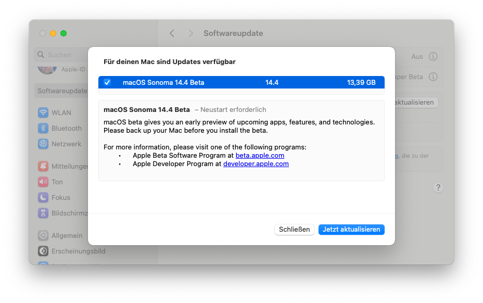Click the Bluetooth sidebar icon
This screenshot has width=483, height=303.
coord(43,129)
